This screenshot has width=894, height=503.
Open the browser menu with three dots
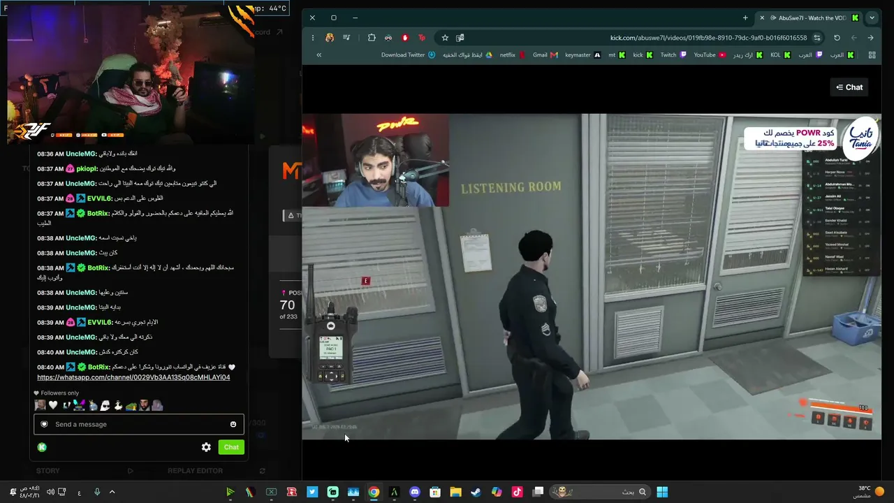pyautogui.click(x=312, y=38)
